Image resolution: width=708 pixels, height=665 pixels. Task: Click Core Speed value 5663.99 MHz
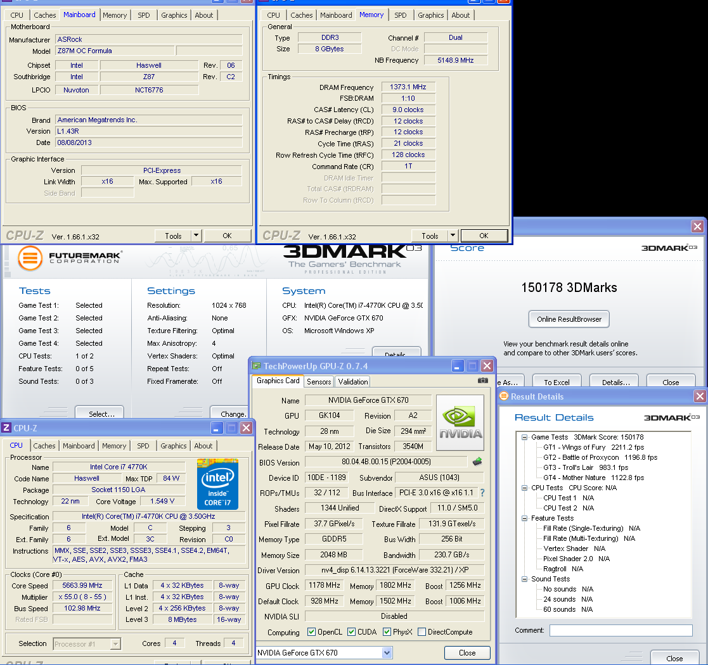point(82,585)
